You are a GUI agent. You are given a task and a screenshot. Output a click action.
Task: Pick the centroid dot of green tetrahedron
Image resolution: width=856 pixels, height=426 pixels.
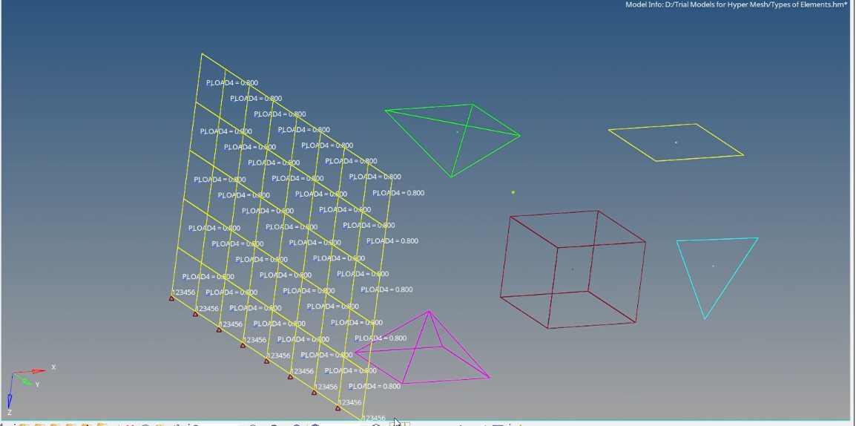457,132
